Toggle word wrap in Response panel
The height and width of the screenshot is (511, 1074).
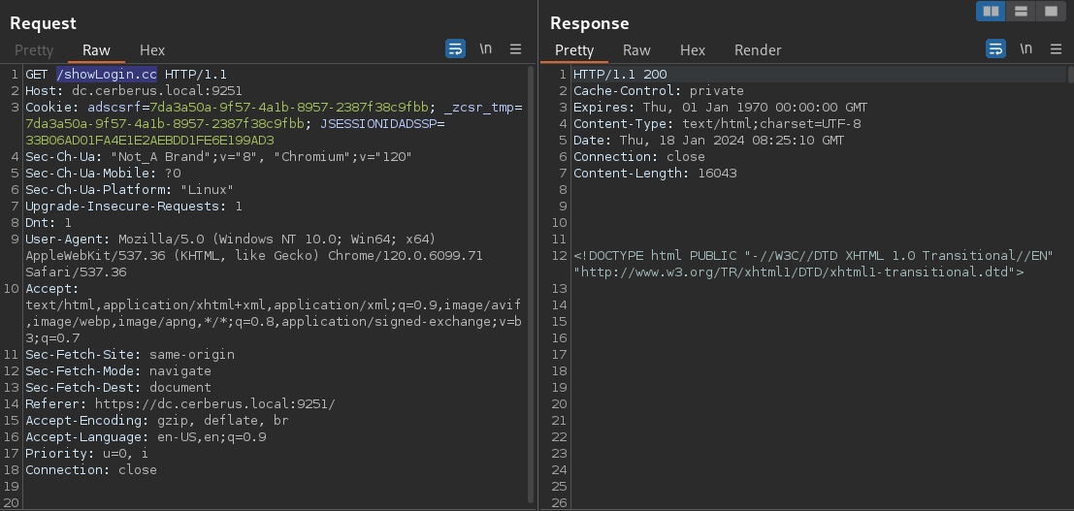[995, 48]
